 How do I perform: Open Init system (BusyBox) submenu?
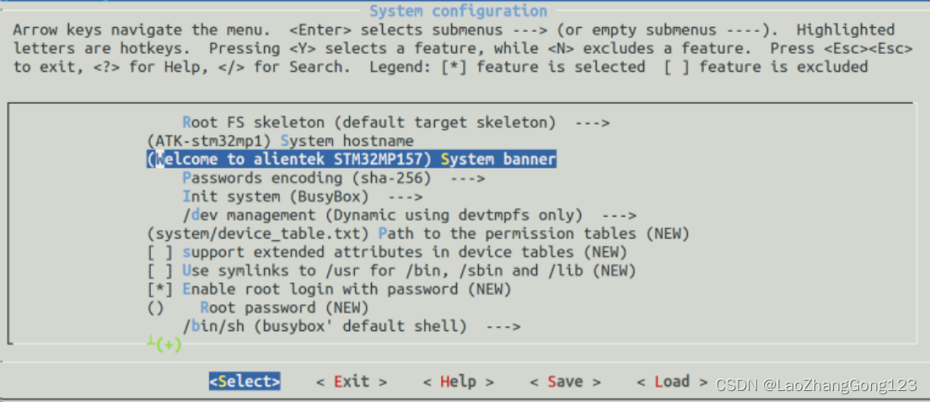303,196
